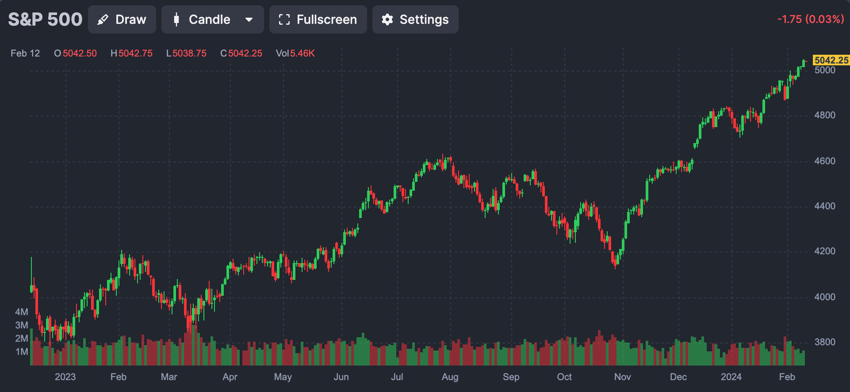The width and height of the screenshot is (850, 392).
Task: Click the Oct time axis label
Action: click(x=564, y=377)
